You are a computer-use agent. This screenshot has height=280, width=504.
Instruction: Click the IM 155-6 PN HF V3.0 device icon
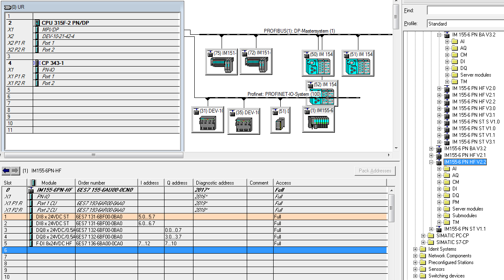click(447, 108)
